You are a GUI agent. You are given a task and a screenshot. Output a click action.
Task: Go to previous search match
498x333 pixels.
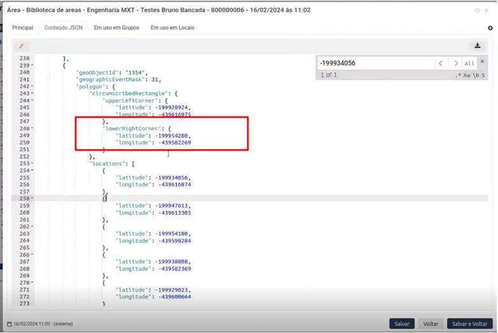pos(441,63)
